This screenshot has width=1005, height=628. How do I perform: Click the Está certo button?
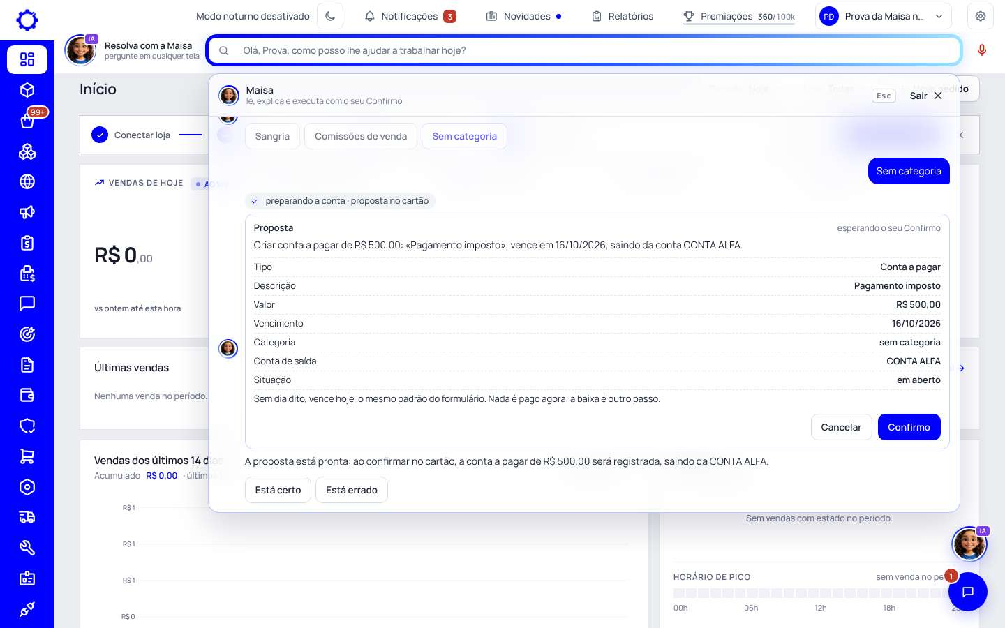click(278, 490)
